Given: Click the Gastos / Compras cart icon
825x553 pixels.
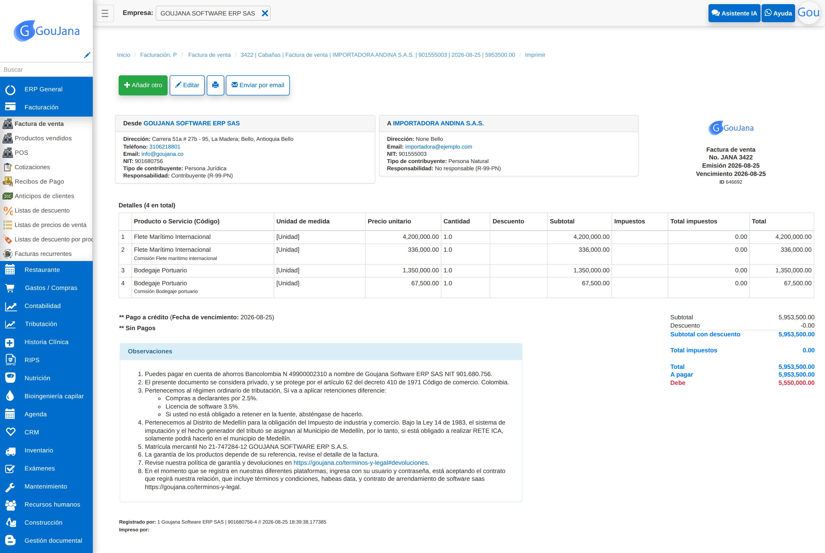Looking at the screenshot, I should point(10,288).
